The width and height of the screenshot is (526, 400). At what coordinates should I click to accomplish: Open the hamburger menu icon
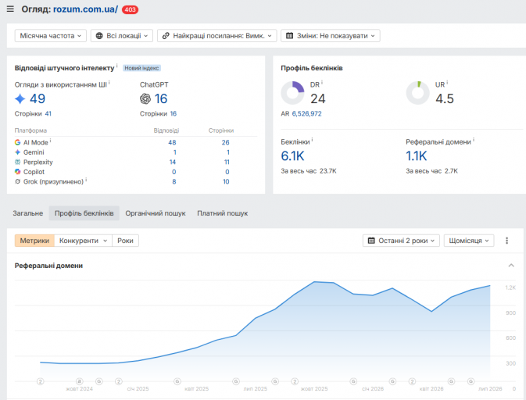pos(10,9)
